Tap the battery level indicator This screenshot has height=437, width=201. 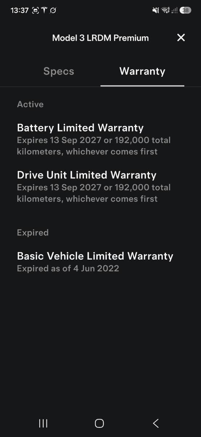coord(185,11)
